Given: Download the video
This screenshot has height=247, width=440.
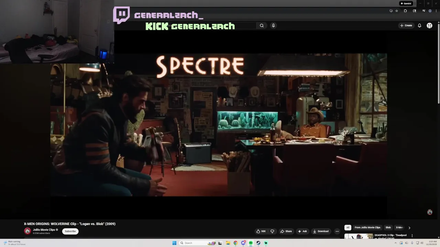Looking at the screenshot, I should [x=321, y=231].
